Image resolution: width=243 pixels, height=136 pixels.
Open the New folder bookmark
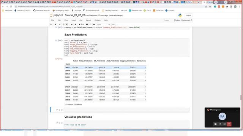[x=7, y=11]
